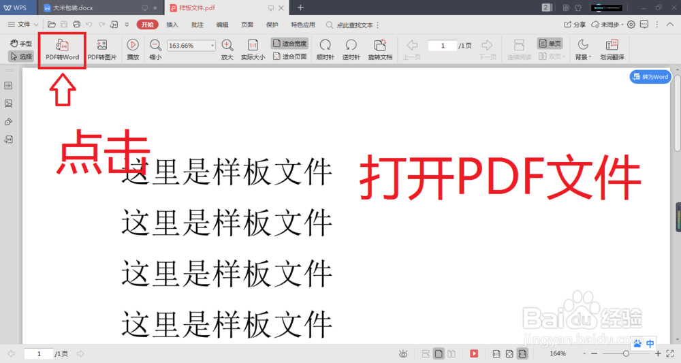The width and height of the screenshot is (681, 363).
Task: Open the more options vertical dots menu
Action: 657,25
